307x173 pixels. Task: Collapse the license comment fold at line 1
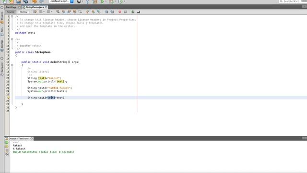tap(12, 16)
